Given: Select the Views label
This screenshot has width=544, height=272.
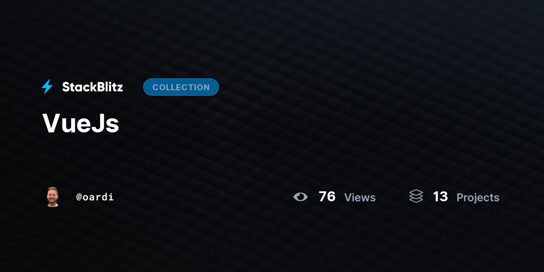Looking at the screenshot, I should tap(360, 198).
